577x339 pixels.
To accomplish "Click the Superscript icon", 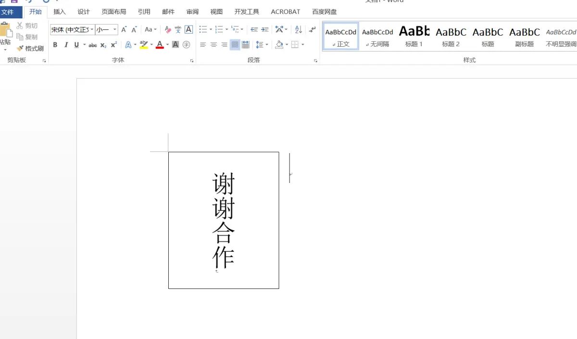I will coord(113,45).
